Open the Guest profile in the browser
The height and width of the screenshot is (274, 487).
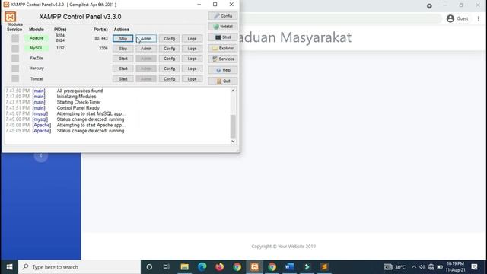457,18
